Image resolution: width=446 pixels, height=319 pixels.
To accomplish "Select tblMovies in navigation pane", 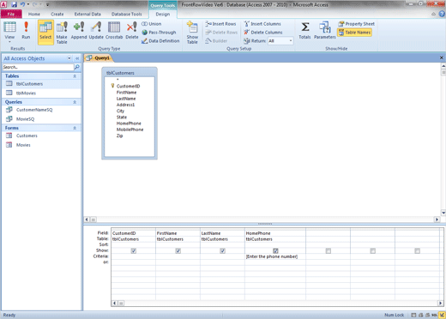I will (41, 93).
